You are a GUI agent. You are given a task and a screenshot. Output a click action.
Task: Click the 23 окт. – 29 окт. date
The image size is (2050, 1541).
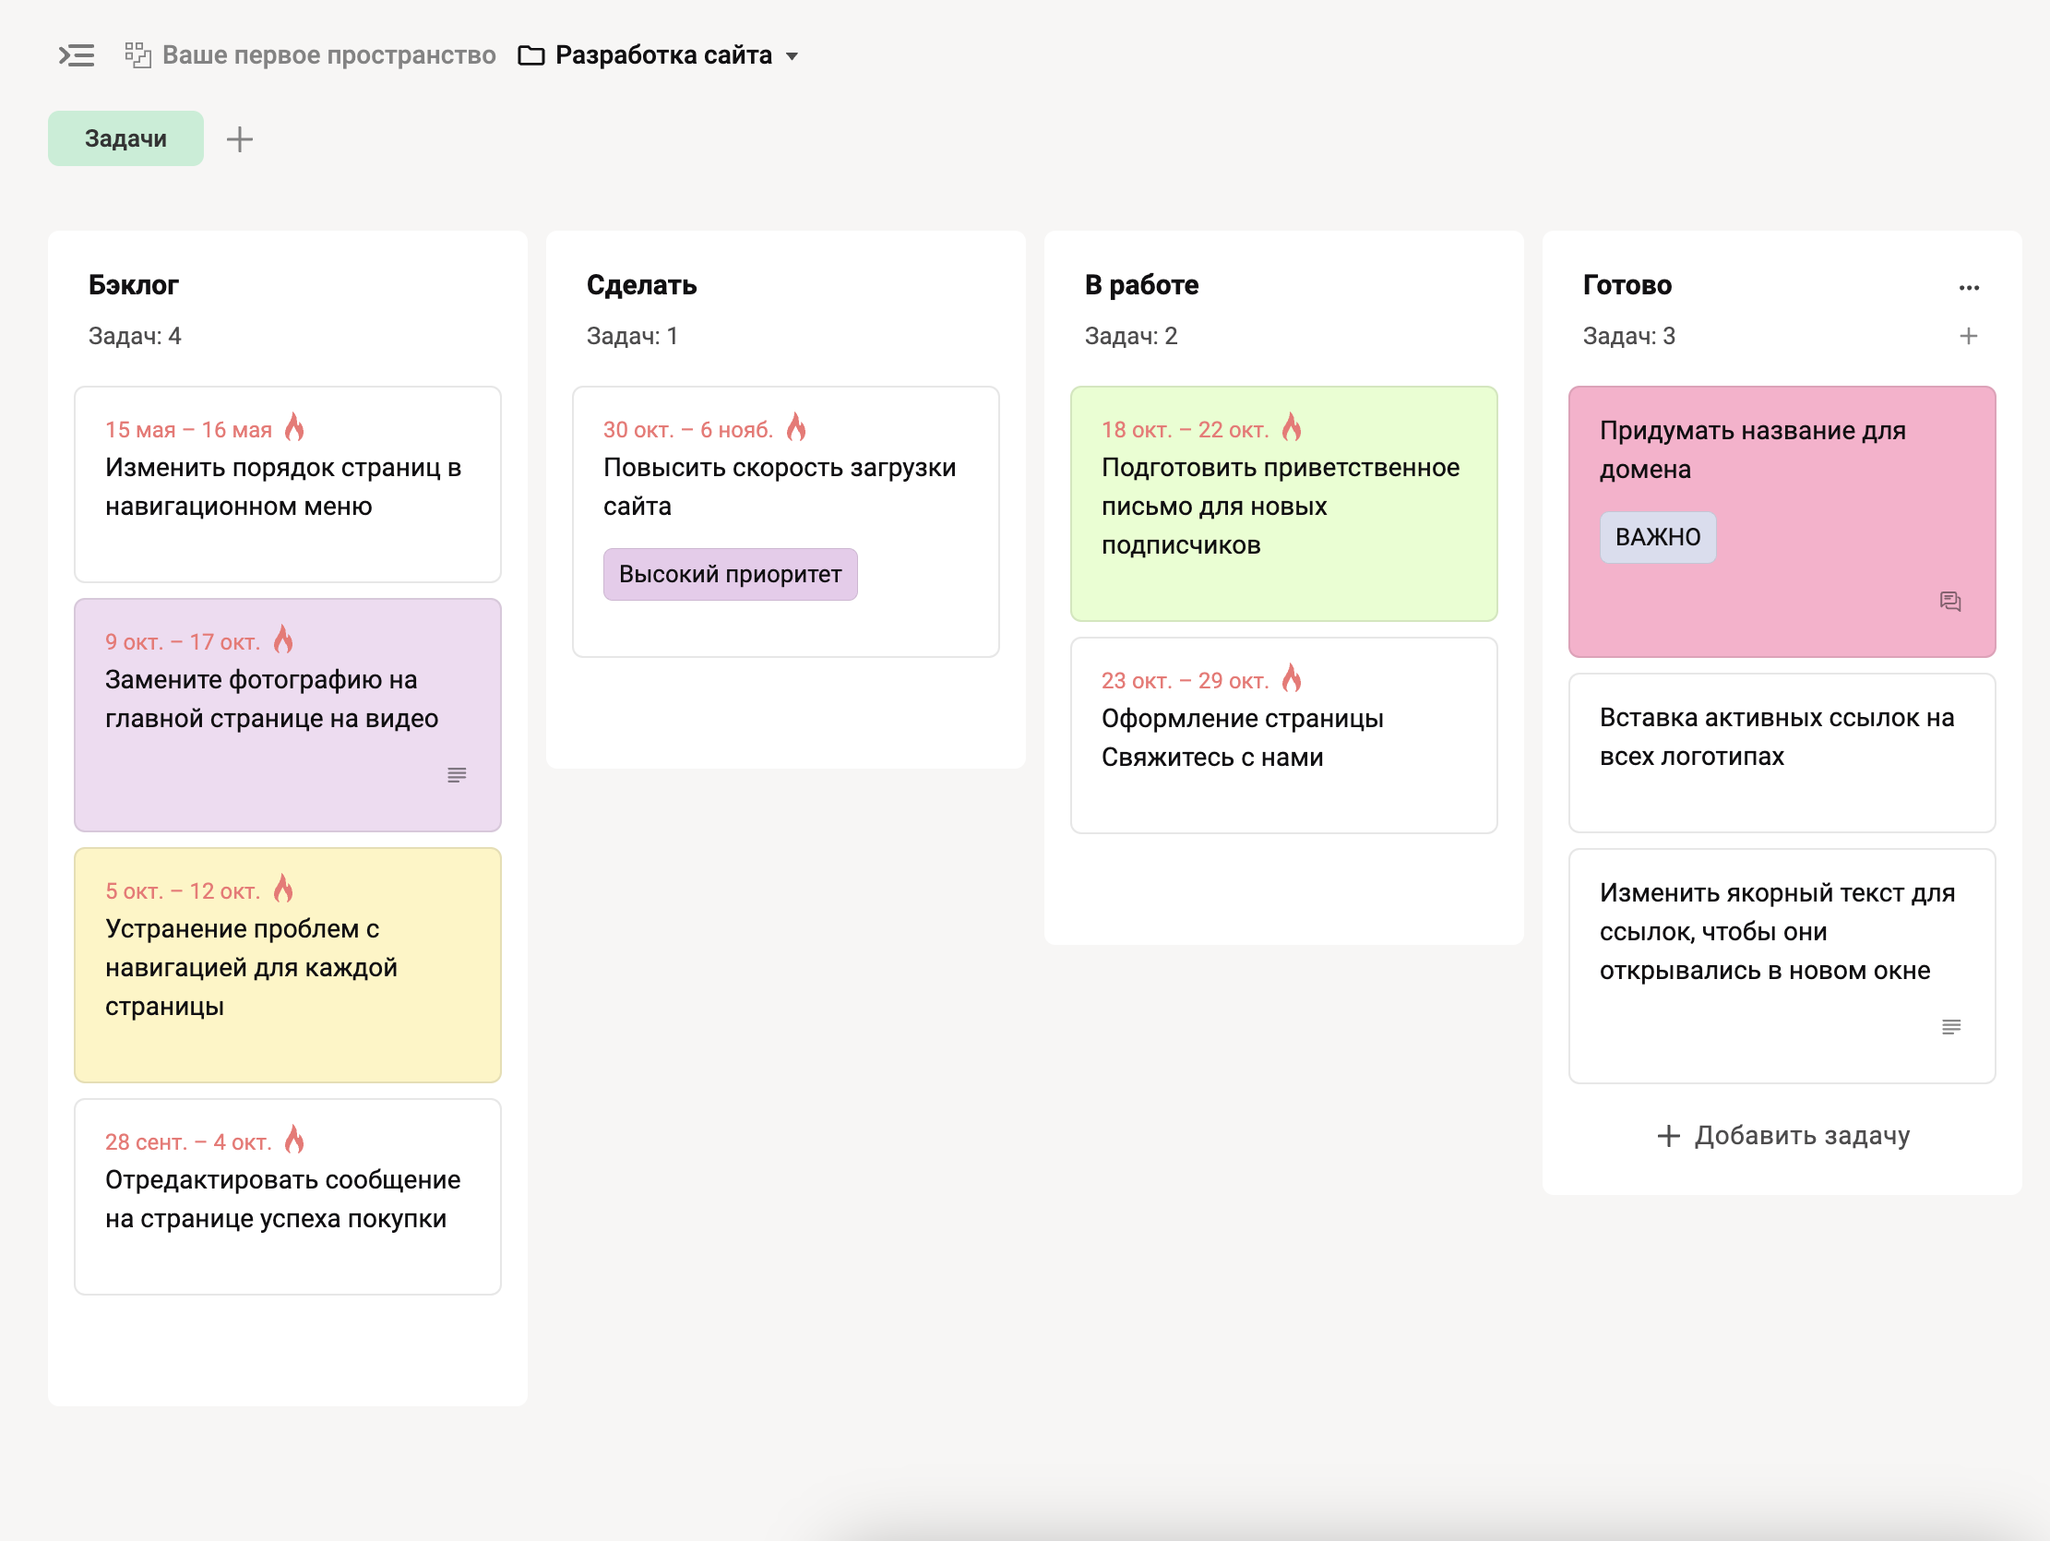coord(1184,681)
